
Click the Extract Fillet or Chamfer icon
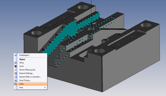point(16,77)
